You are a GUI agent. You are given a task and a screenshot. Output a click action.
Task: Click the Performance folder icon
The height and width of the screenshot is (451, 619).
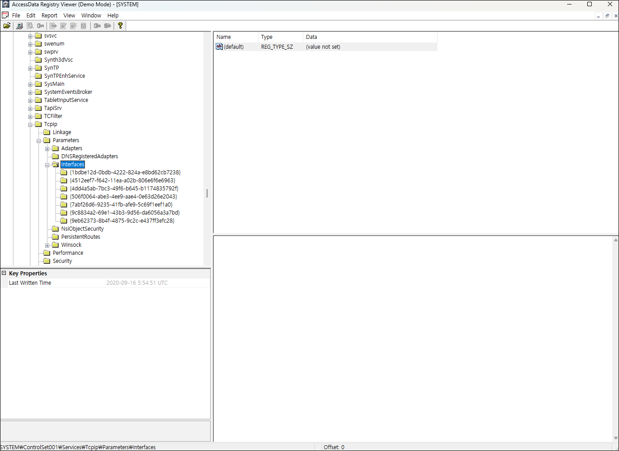(x=47, y=253)
